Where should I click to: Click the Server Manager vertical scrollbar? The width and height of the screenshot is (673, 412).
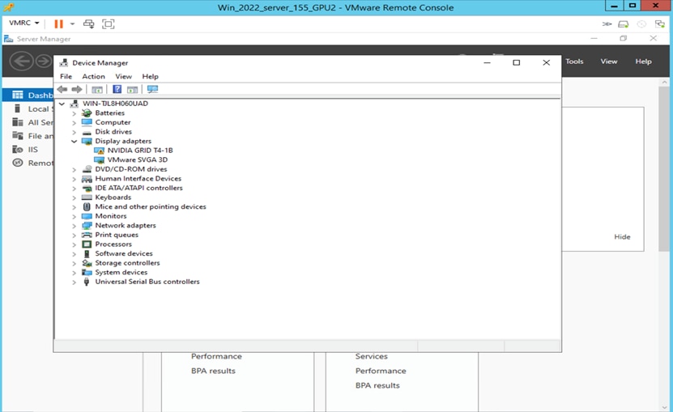(x=664, y=168)
